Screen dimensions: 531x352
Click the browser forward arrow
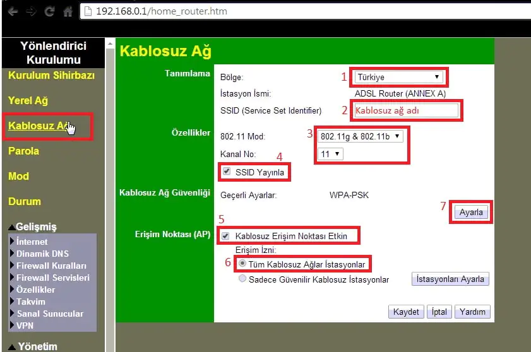[x=31, y=11]
